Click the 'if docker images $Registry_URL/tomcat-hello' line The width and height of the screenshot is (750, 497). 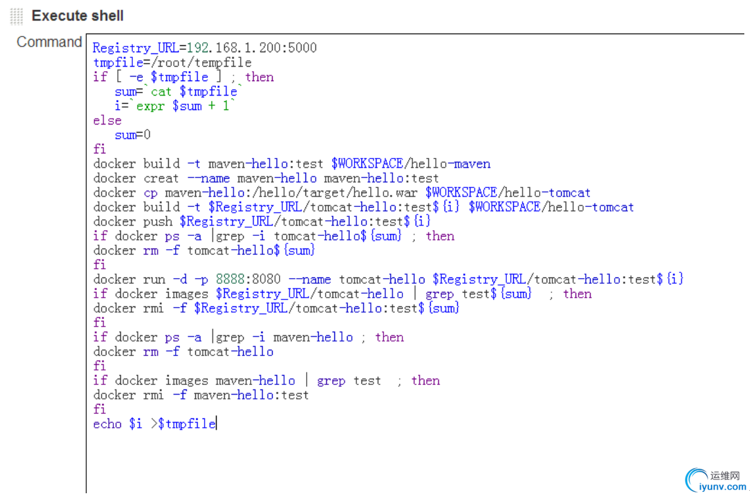pyautogui.click(x=343, y=294)
